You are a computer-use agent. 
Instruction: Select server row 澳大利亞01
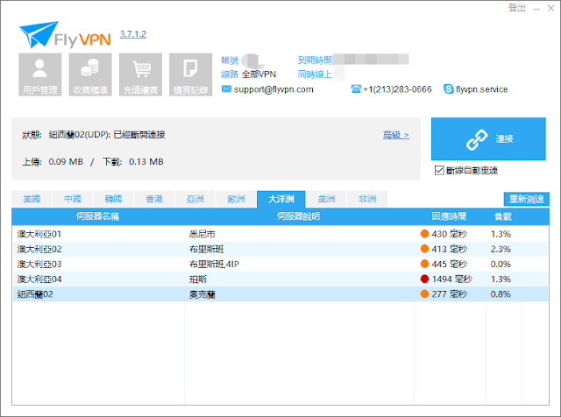point(280,234)
